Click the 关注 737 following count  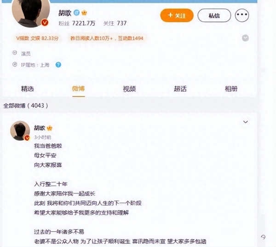point(115,23)
